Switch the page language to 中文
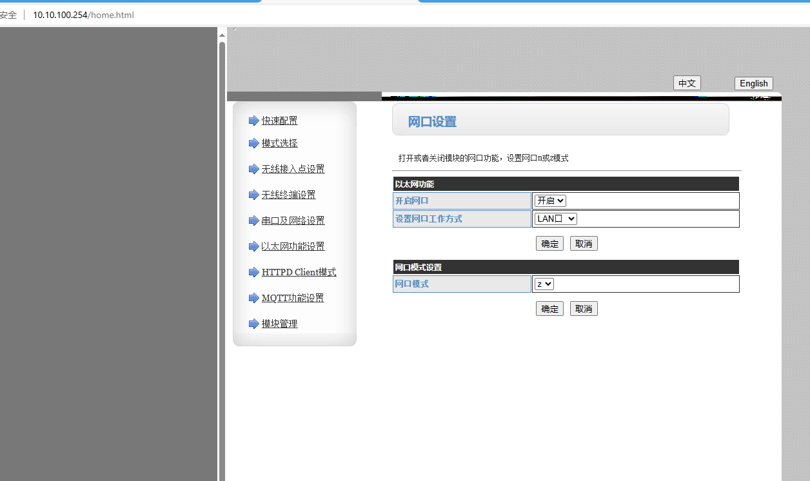 687,83
